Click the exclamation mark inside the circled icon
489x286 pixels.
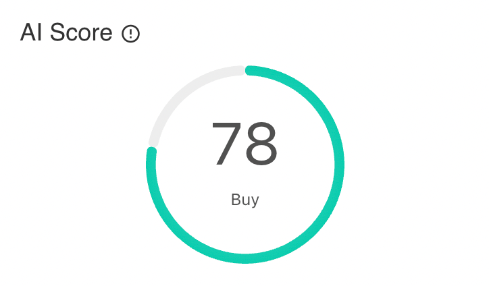coord(130,33)
